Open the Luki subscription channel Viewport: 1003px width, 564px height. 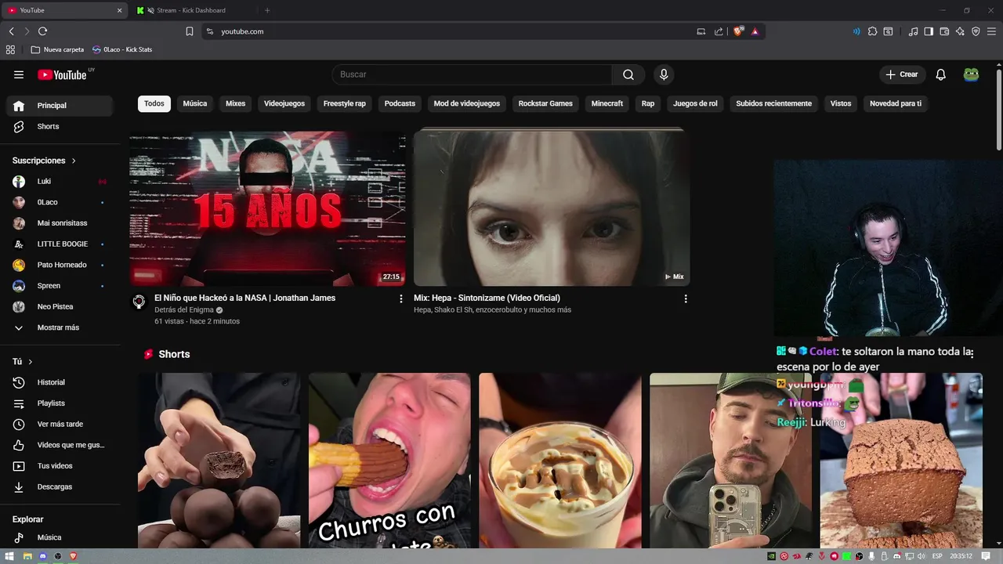point(60,181)
